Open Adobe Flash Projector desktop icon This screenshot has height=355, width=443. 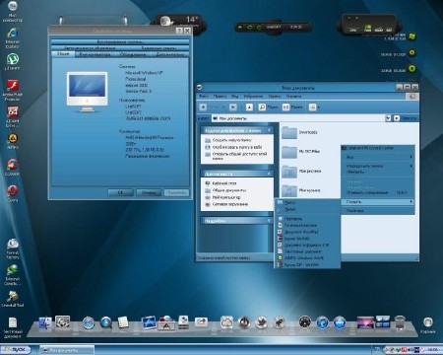click(13, 90)
